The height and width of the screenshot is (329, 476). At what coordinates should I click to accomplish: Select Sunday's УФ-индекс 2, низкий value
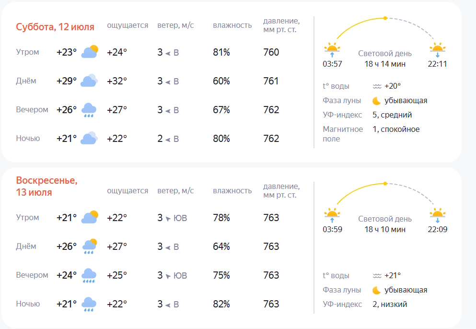390,304
